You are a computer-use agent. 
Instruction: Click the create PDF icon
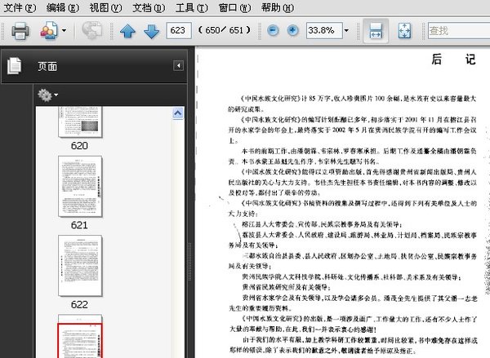tap(48, 31)
